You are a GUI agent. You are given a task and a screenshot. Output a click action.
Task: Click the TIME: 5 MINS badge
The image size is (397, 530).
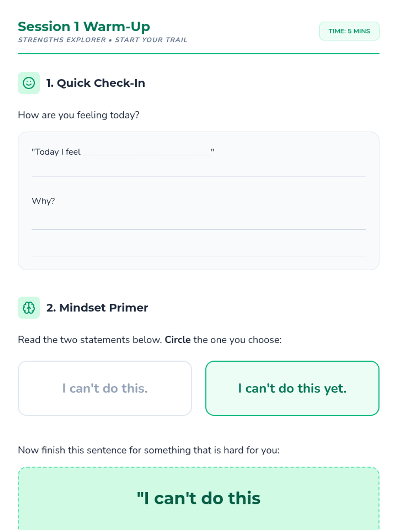point(349,31)
